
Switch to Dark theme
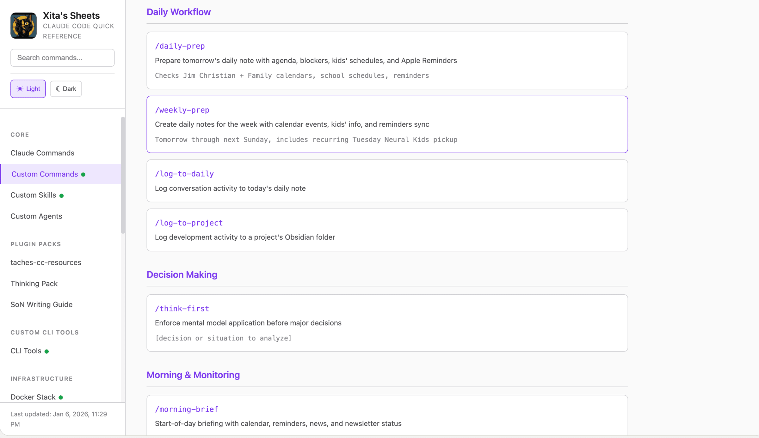click(x=66, y=89)
